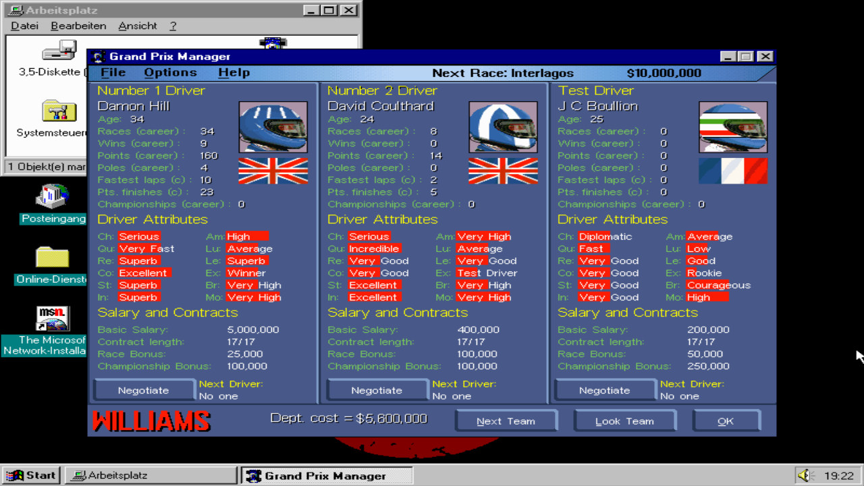Click the French flag under J C Boullion
This screenshot has height=486, width=864.
[x=733, y=171]
